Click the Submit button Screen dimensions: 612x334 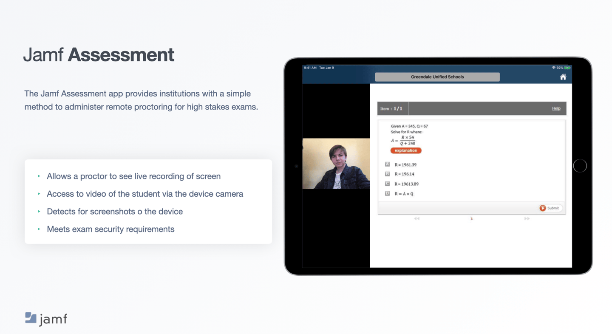point(550,208)
